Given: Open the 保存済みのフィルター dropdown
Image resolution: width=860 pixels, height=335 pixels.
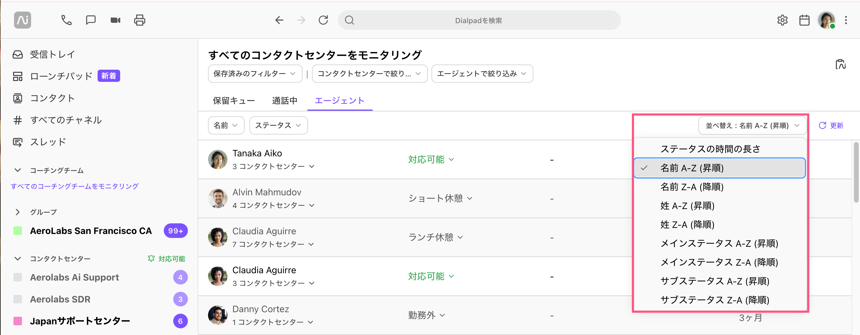Looking at the screenshot, I should coord(255,74).
